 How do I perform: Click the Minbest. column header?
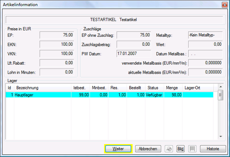pos(99,88)
